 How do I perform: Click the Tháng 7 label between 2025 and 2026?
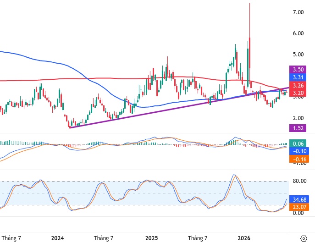(x=198, y=238)
